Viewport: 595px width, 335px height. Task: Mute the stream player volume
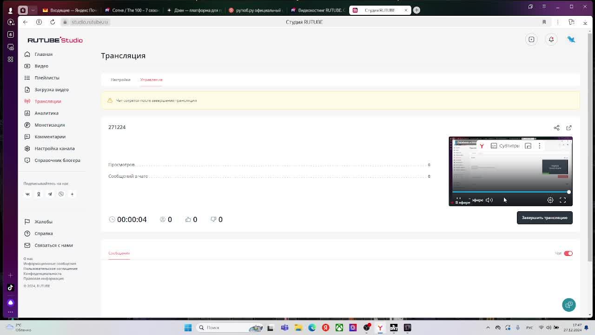click(x=489, y=200)
